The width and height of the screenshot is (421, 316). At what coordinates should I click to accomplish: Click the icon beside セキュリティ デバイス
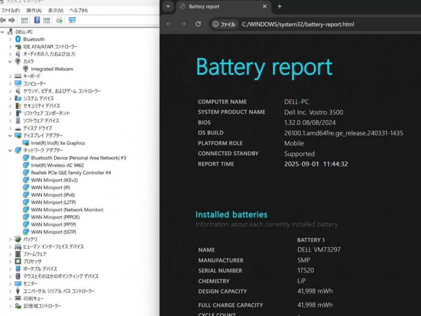tap(18, 106)
